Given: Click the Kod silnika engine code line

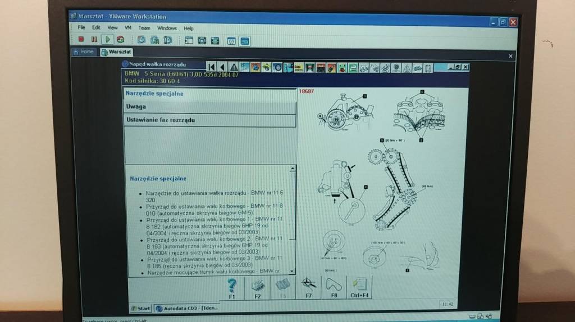Looking at the screenshot, I should (x=152, y=81).
